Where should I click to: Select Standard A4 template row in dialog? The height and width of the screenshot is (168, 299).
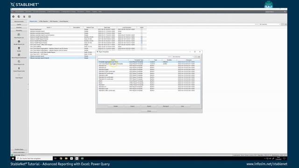pyautogui.click(x=149, y=66)
